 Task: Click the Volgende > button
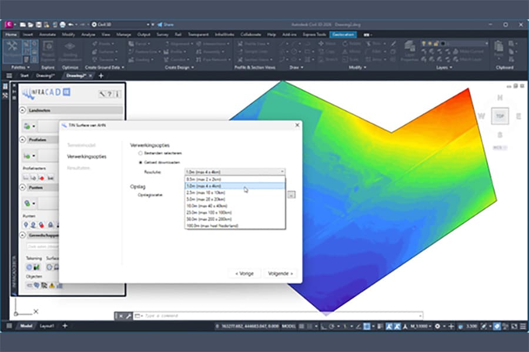pos(280,273)
